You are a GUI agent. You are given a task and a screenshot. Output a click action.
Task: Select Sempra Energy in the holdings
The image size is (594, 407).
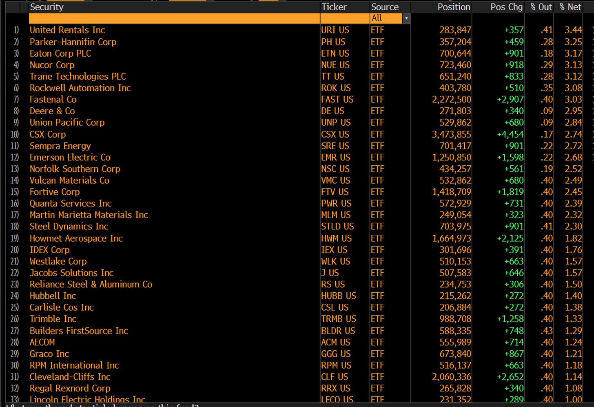tap(60, 146)
